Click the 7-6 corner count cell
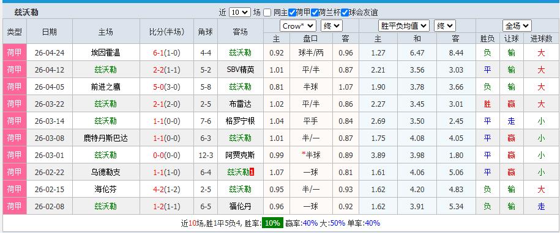Viewport: 560px width, 233px height. click(206, 121)
